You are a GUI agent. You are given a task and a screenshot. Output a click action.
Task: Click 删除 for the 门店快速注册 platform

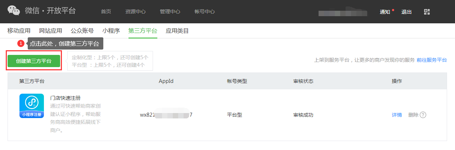tap(413, 115)
